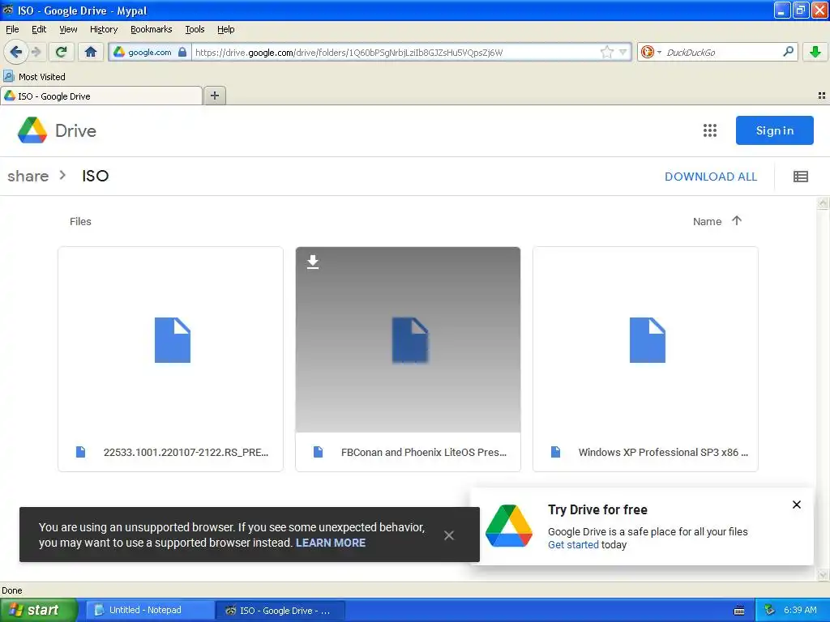Download the FBConan and Phoenix LiteOS file
830x622 pixels.
point(313,262)
